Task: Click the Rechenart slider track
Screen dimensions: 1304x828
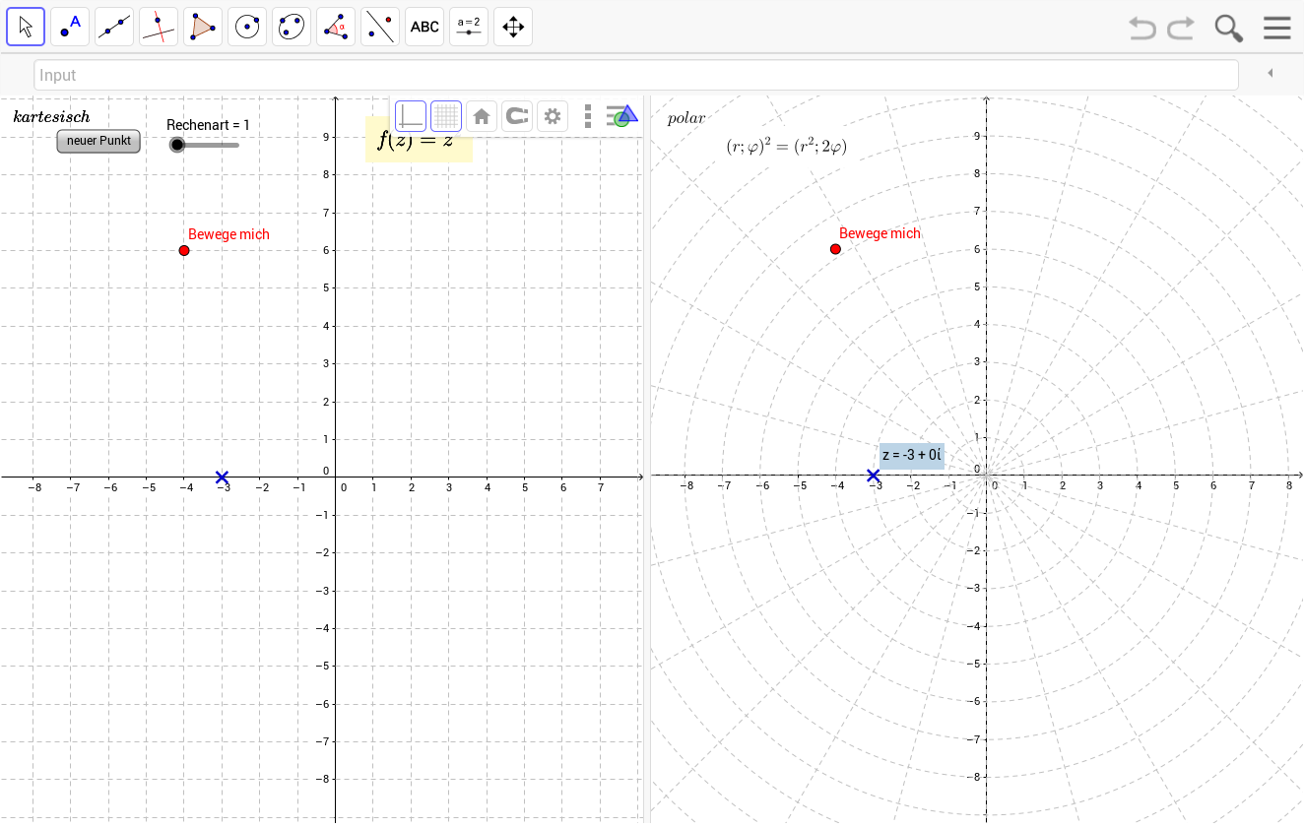Action: point(205,145)
